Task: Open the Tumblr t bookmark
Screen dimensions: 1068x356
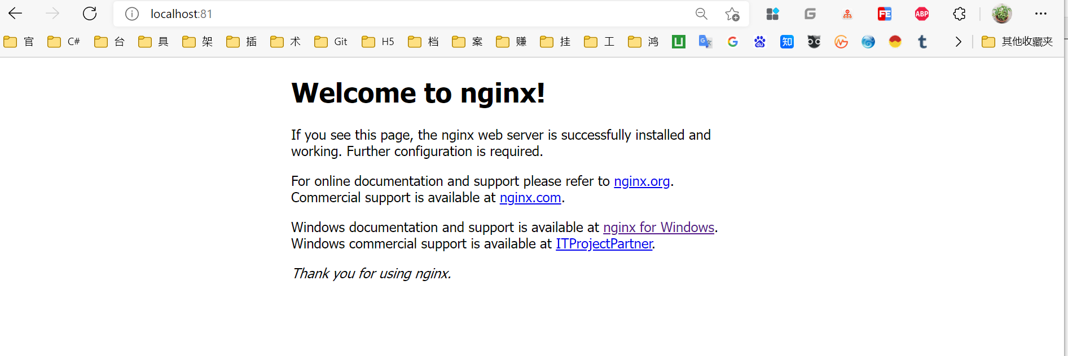Action: [x=922, y=42]
